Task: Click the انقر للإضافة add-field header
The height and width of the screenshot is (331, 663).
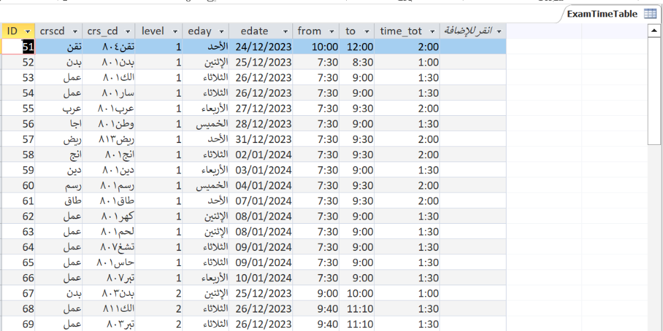Action: click(473, 31)
